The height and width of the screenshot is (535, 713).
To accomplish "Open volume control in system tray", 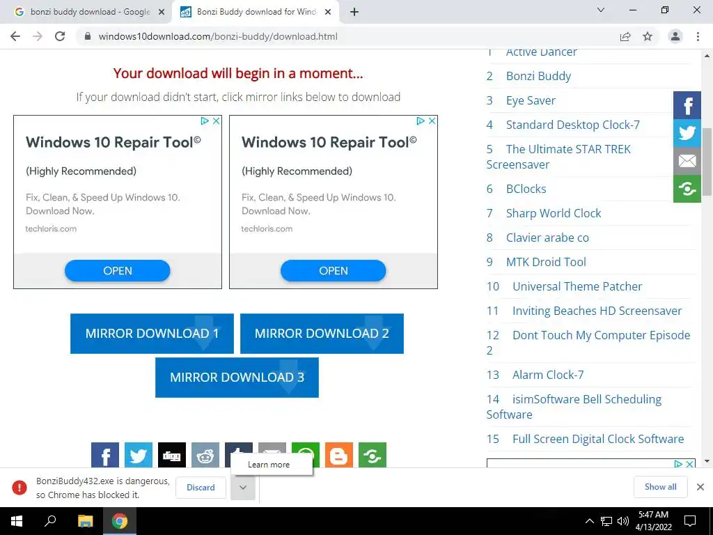I will pyautogui.click(x=623, y=521).
